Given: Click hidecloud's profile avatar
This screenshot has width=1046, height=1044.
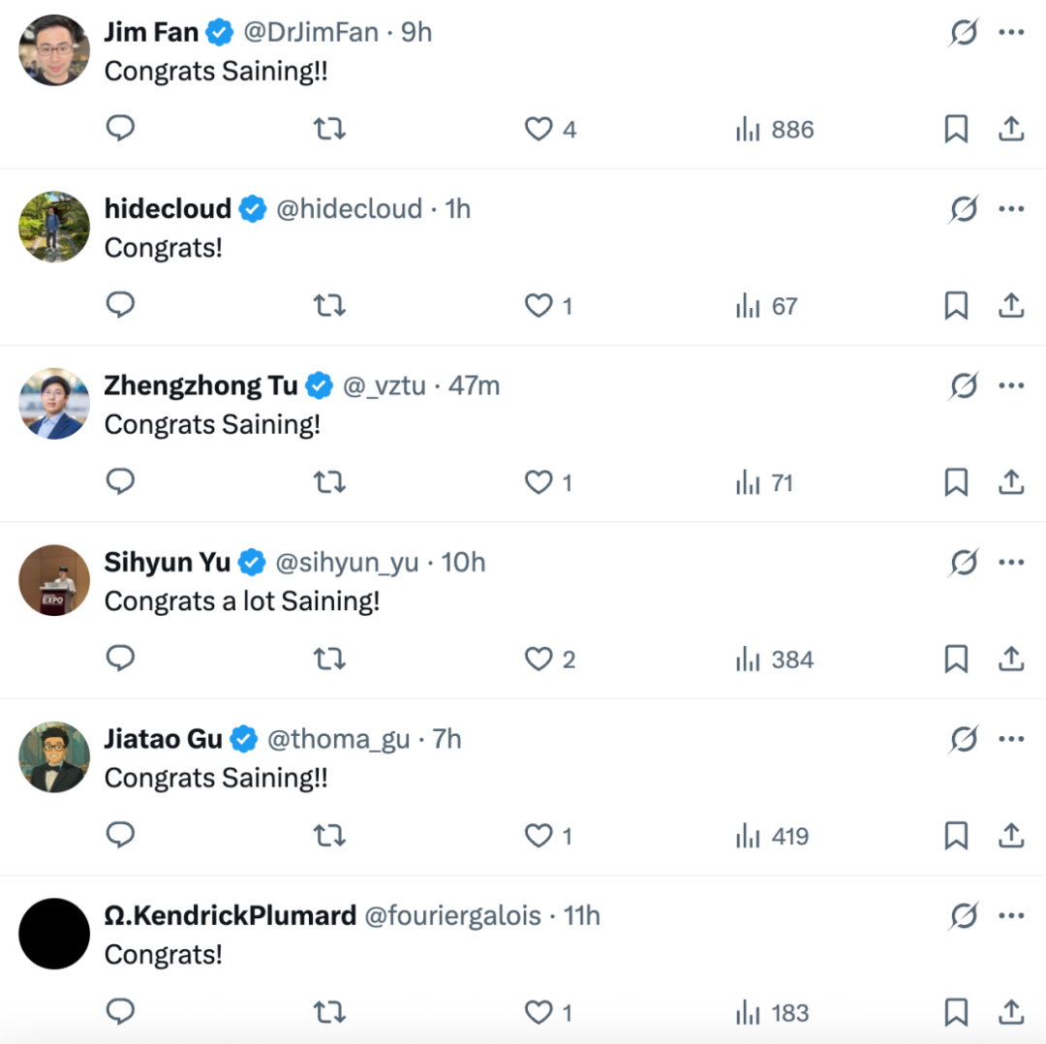Looking at the screenshot, I should (54, 227).
